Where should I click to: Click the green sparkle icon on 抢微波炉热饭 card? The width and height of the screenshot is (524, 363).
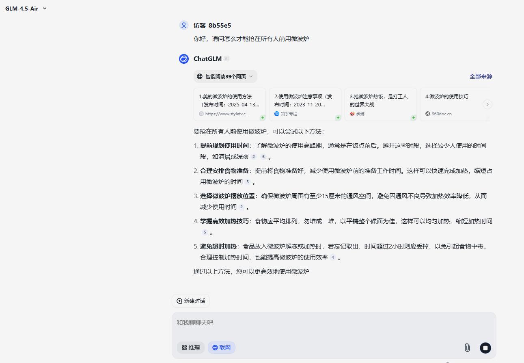[413, 118]
